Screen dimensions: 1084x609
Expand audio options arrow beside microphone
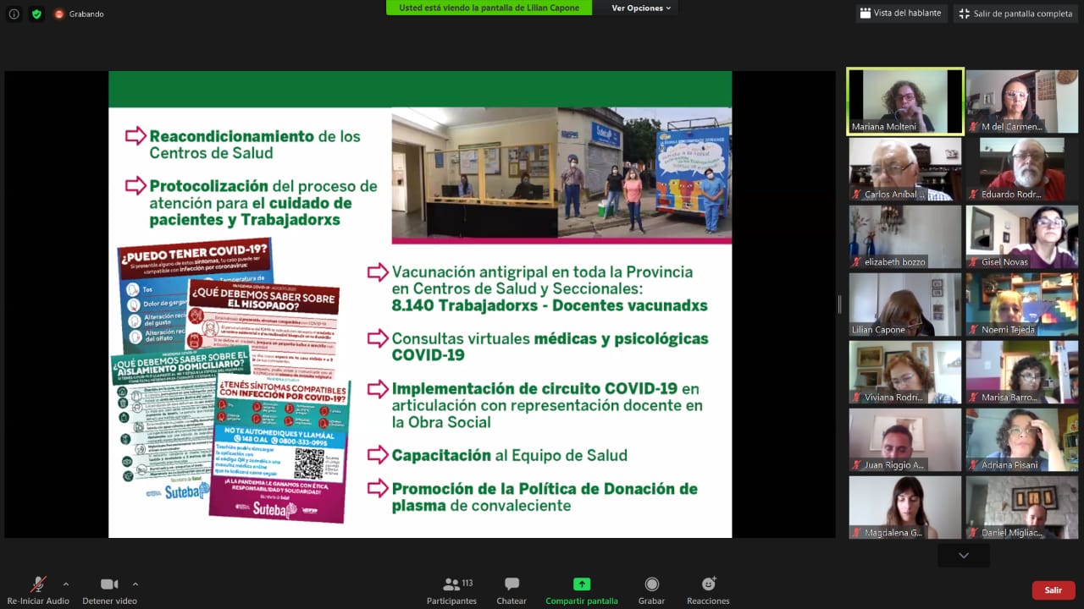point(66,584)
